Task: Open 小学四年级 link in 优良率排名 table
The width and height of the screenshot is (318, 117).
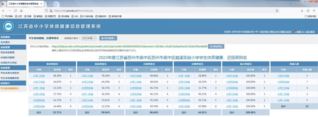Action: (x=87, y=88)
